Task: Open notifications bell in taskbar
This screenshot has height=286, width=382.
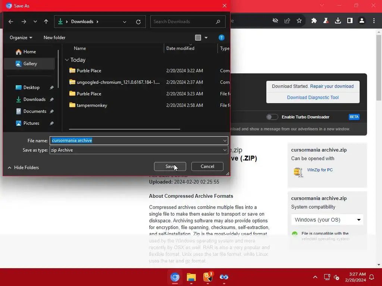Action: [x=372, y=277]
